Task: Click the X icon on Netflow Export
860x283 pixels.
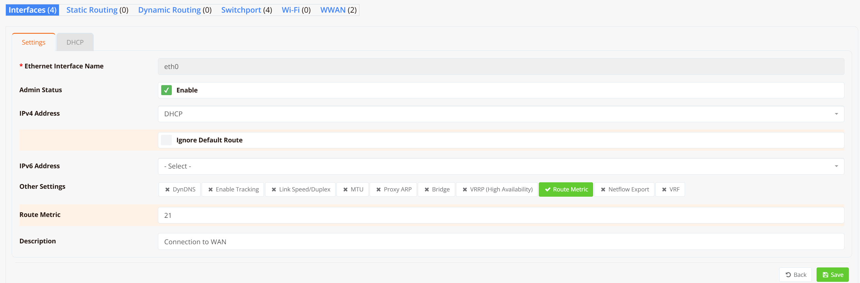Action: coord(603,190)
